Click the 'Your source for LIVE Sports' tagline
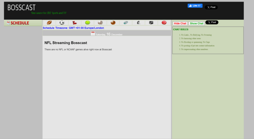The image size is (254, 139). (49, 13)
